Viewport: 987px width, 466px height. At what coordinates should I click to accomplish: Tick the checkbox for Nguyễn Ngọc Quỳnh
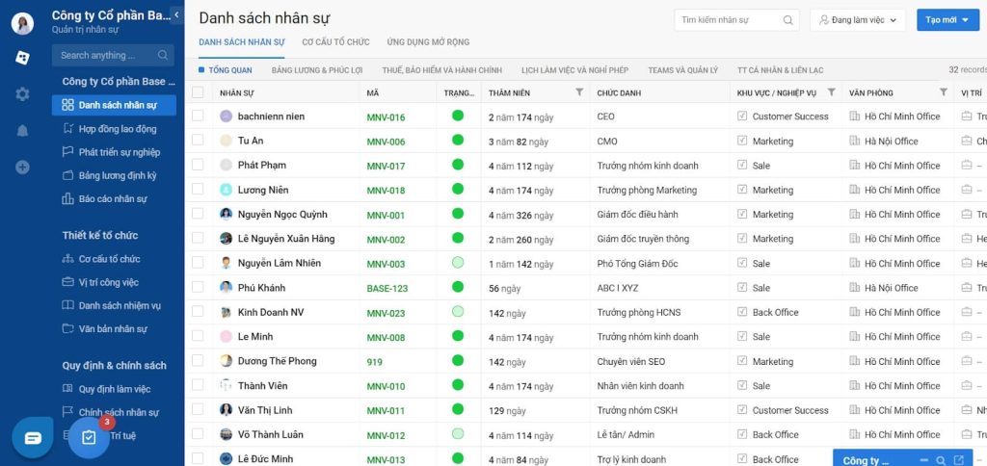[198, 214]
